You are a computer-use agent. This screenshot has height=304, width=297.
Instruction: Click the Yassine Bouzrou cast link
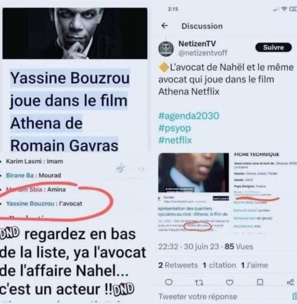point(30,204)
